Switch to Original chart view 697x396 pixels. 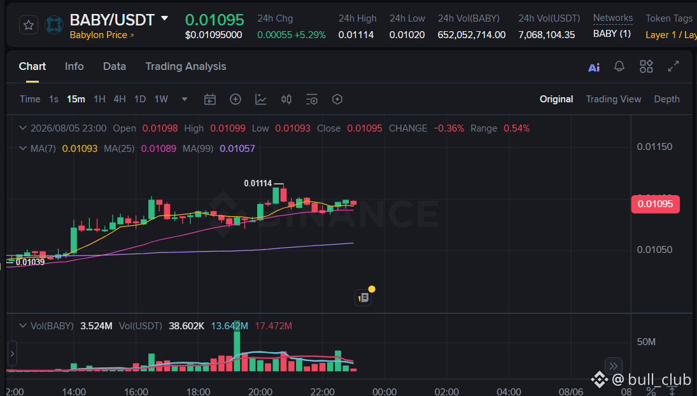pyautogui.click(x=556, y=99)
